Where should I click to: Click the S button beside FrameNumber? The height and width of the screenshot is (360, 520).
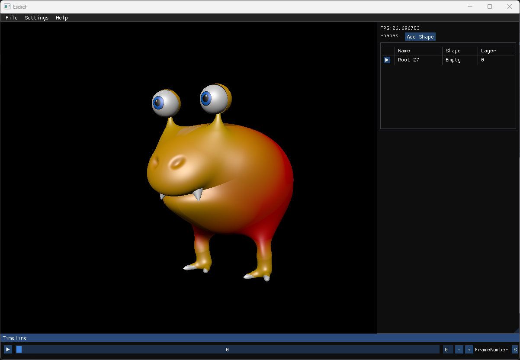click(x=514, y=350)
